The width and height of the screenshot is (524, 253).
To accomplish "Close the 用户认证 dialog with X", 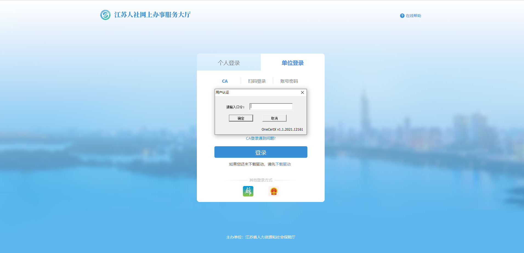I will pos(302,92).
